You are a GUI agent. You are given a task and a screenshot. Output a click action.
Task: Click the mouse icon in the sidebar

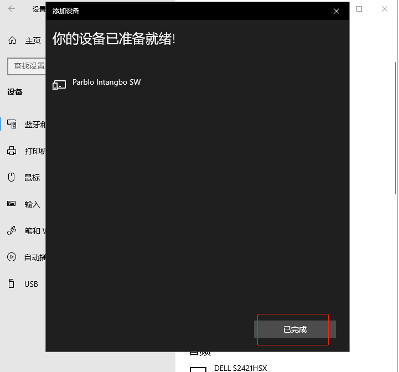coord(11,177)
